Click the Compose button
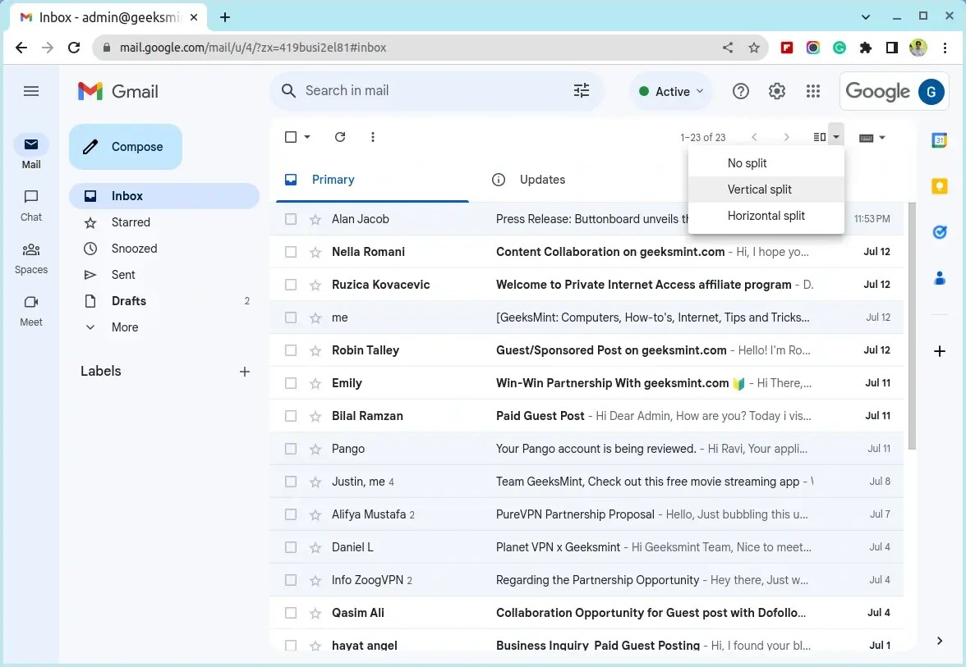 coord(125,146)
